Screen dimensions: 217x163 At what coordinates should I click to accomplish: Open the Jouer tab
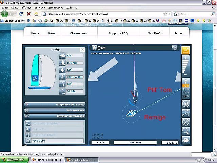(178, 33)
